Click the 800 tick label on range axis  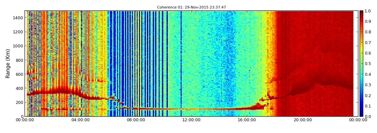19,60
